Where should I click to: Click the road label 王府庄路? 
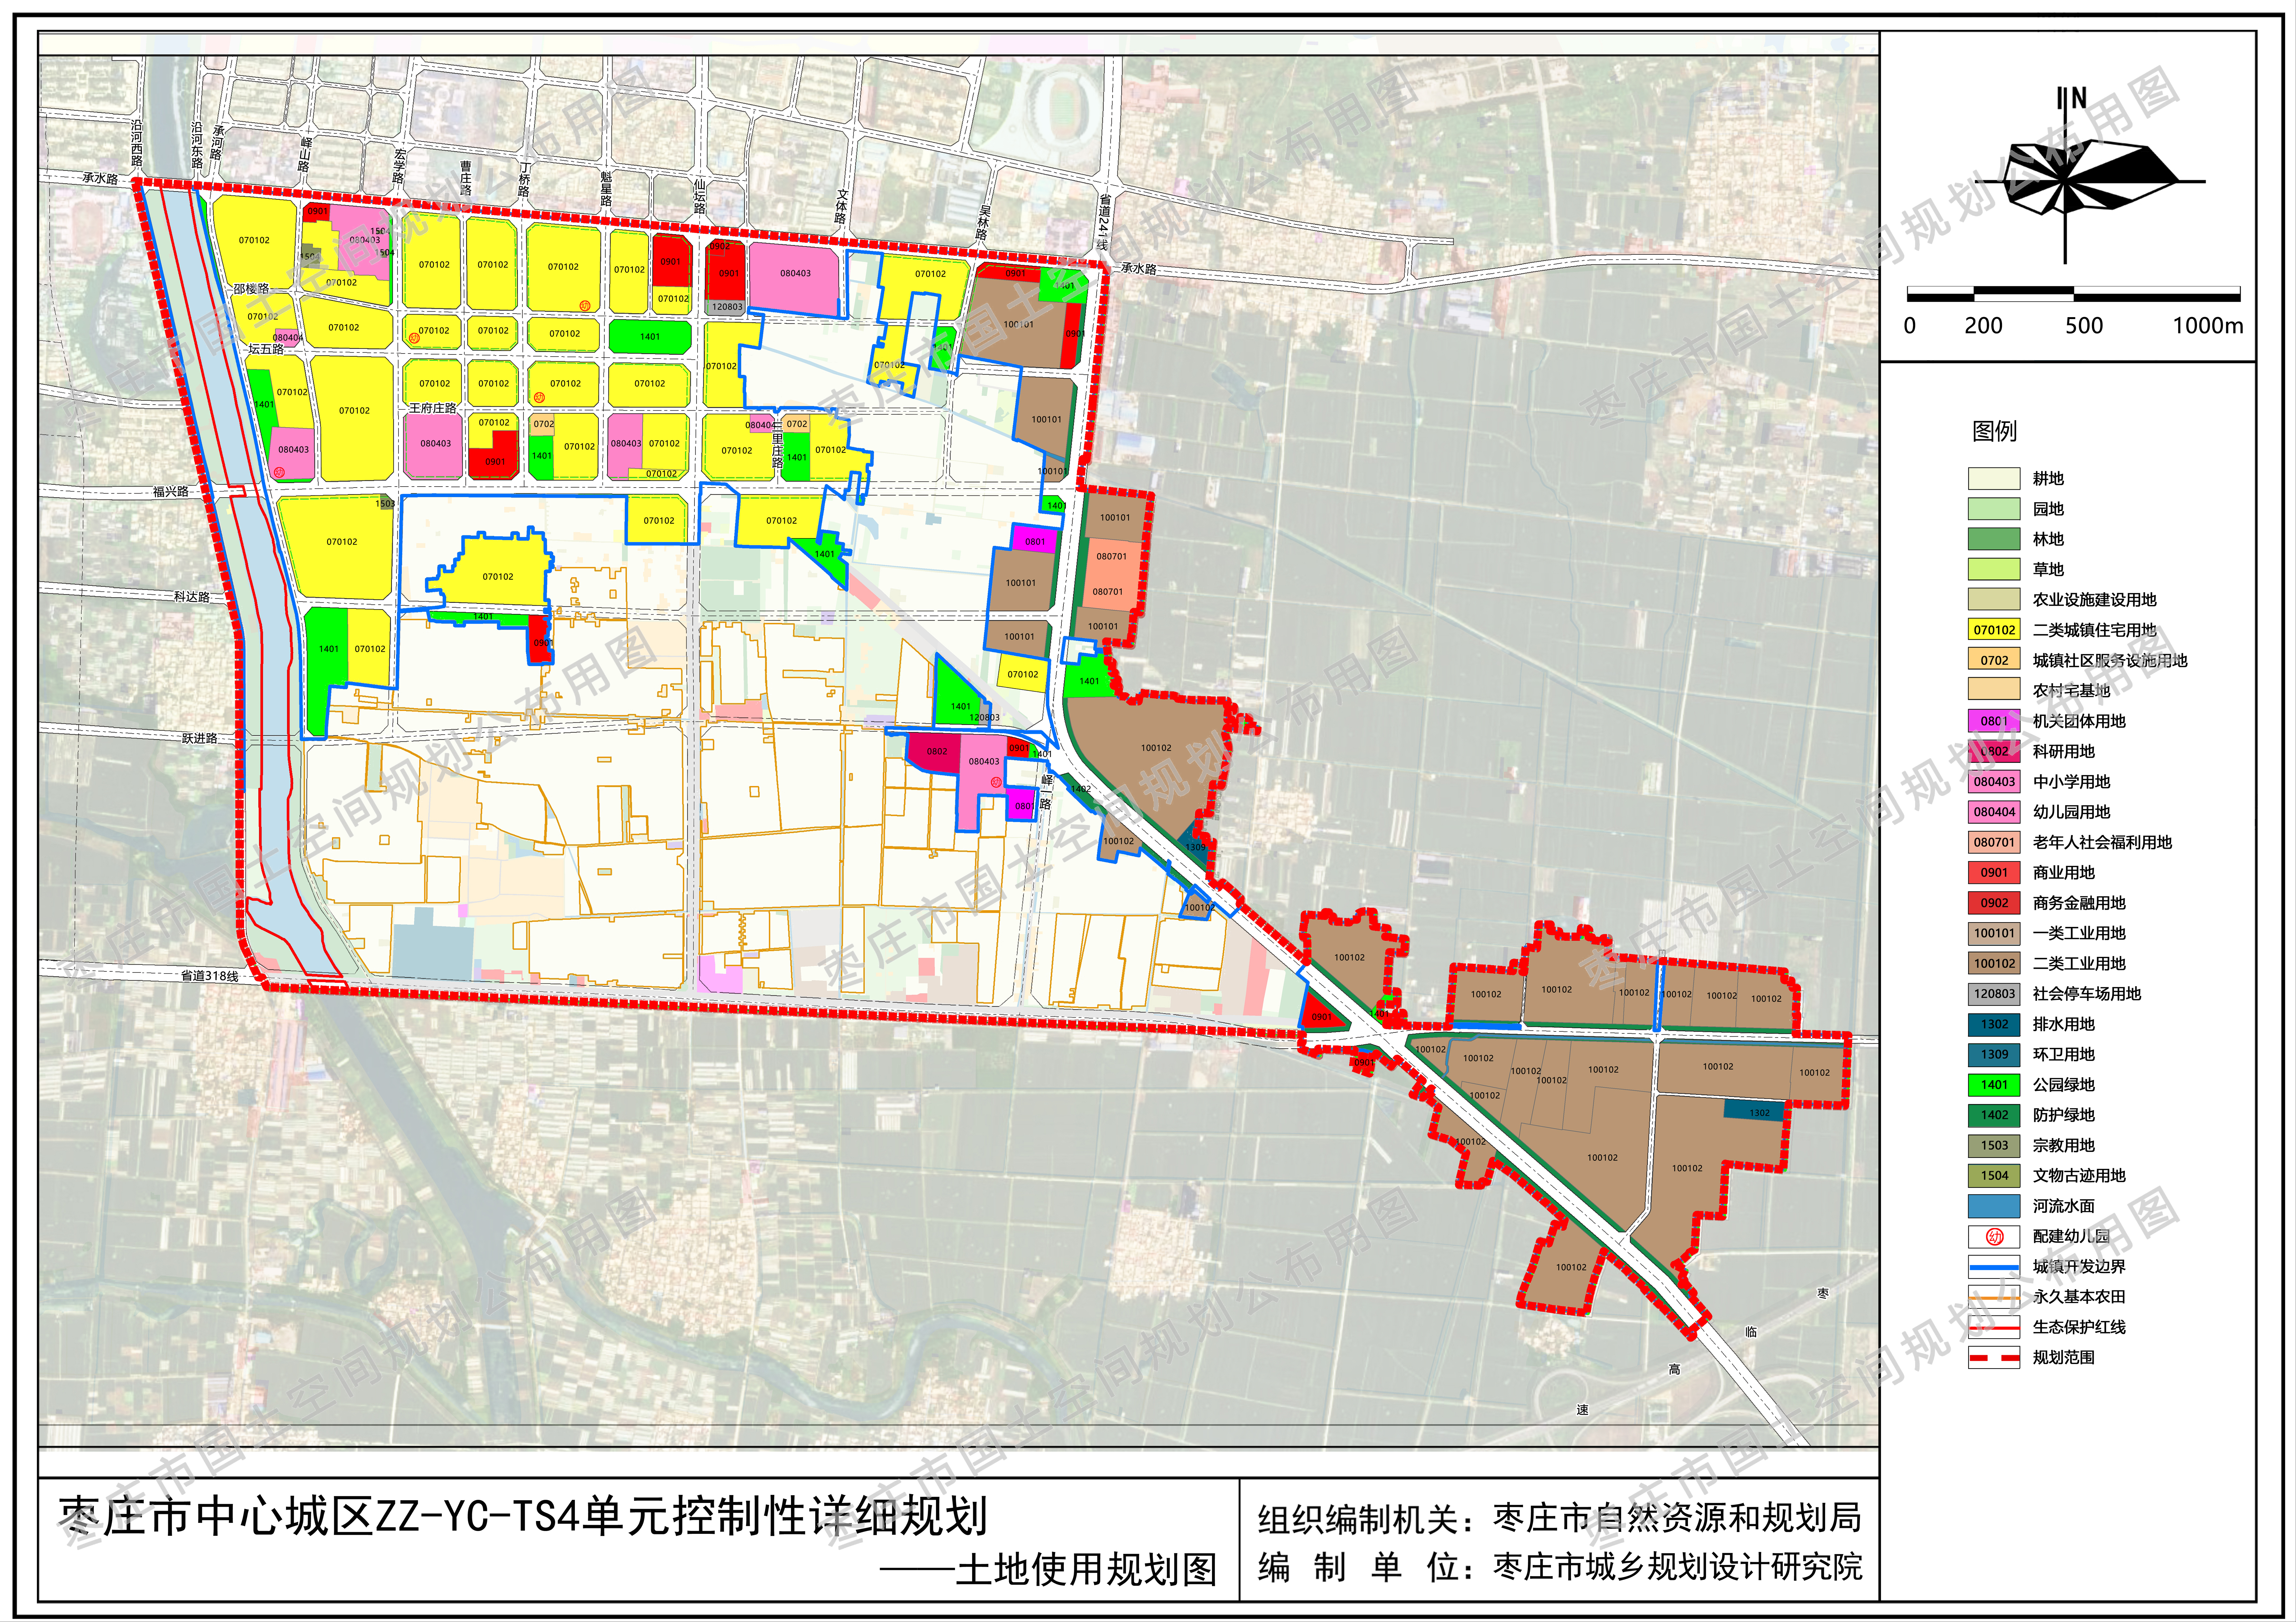(433, 408)
